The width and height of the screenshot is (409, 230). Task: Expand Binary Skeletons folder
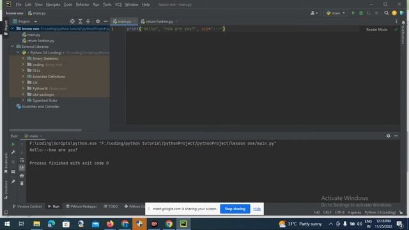(x=23, y=58)
